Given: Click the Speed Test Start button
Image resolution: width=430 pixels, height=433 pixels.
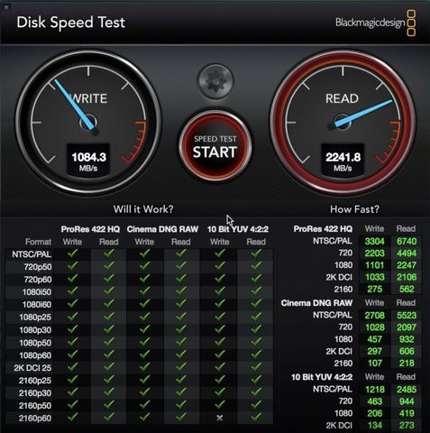Looking at the screenshot, I should (x=215, y=146).
